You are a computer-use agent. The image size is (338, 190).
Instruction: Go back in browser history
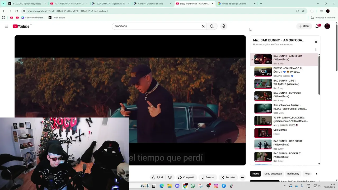(x=4, y=11)
